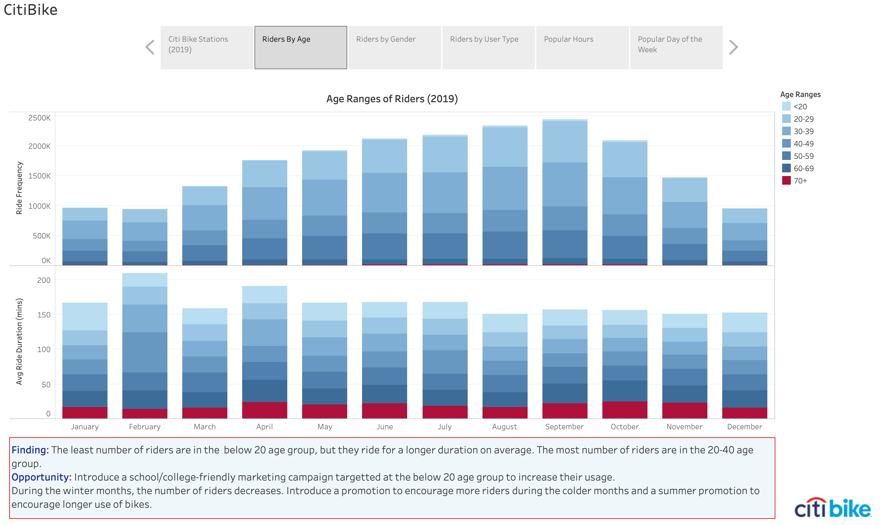Click the 30-39 legend color swatch

786,131
